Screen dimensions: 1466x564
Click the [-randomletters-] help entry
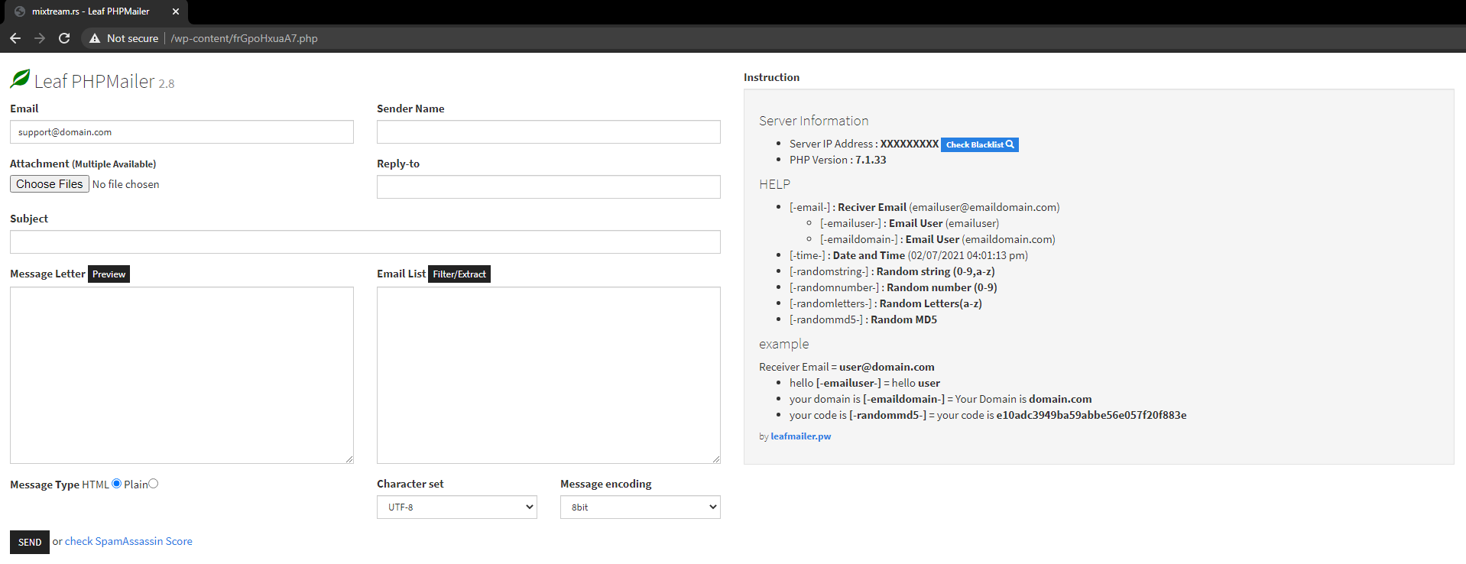(x=886, y=303)
